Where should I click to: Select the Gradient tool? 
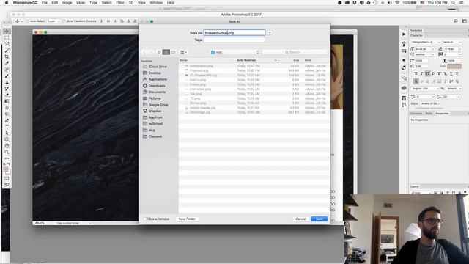pyautogui.click(x=7, y=101)
